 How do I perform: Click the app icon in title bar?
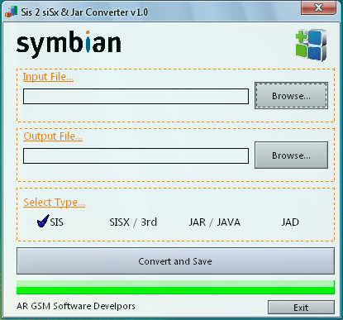[x=12, y=12]
